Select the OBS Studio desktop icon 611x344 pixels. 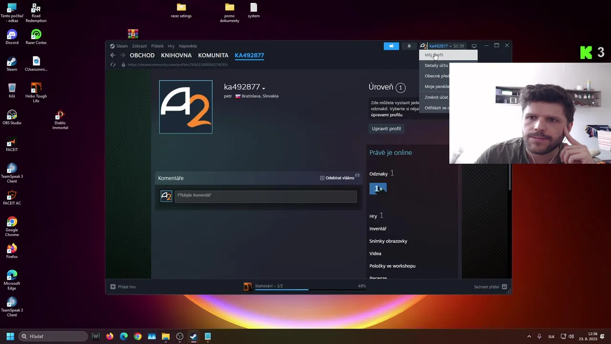(12, 117)
